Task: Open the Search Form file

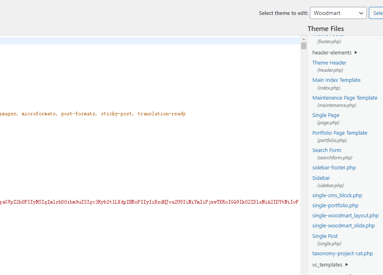Action: (x=326, y=150)
